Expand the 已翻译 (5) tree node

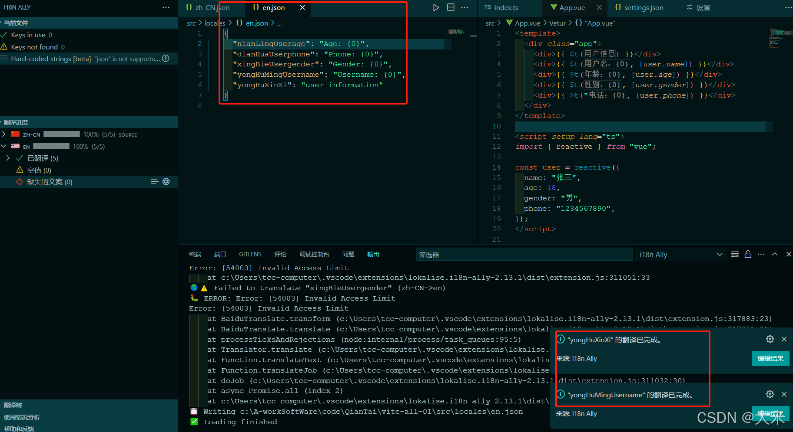pyautogui.click(x=8, y=158)
